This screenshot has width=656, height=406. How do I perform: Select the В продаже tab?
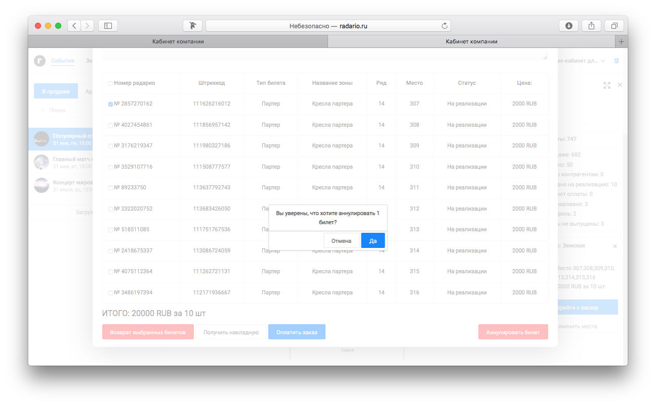coord(56,91)
